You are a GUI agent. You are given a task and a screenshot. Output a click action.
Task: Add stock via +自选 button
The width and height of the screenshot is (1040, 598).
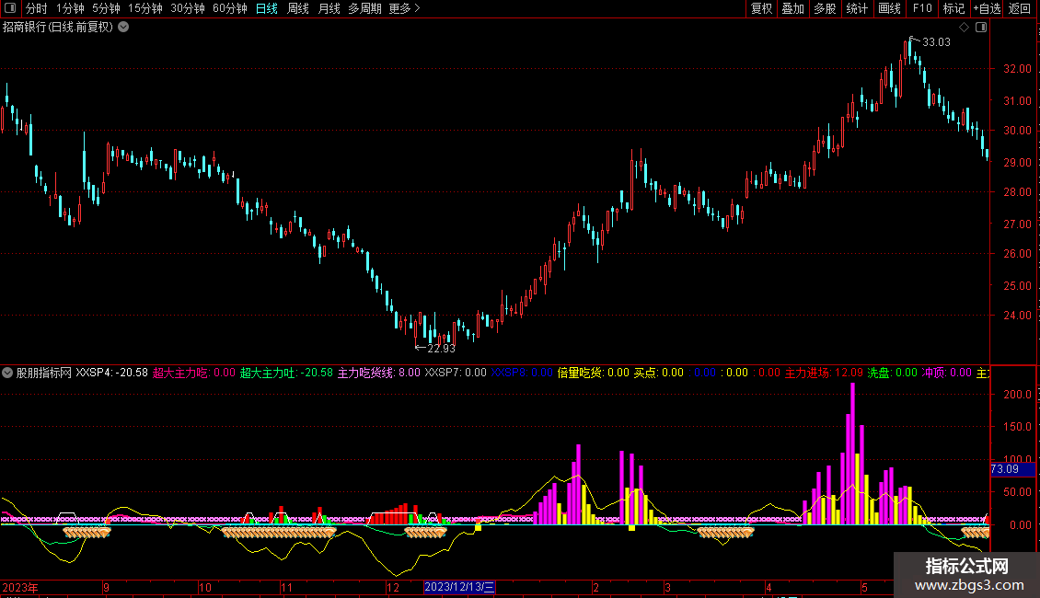pos(987,9)
